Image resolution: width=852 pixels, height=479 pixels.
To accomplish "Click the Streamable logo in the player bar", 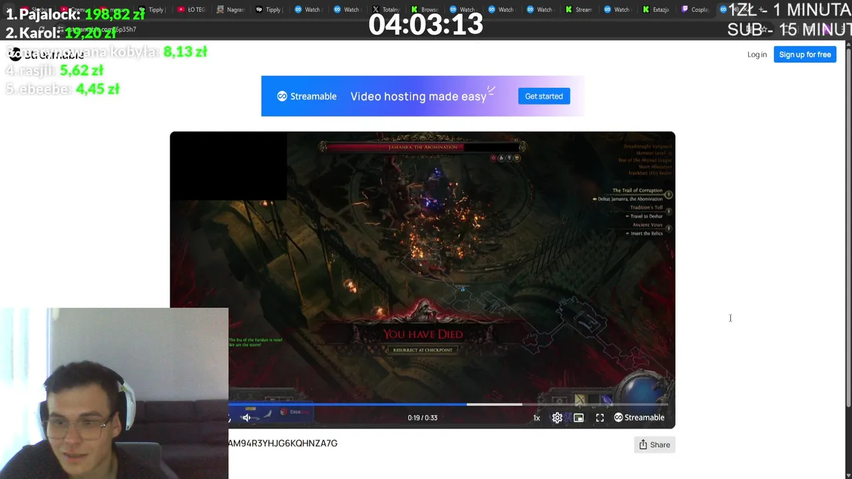I will [x=639, y=418].
